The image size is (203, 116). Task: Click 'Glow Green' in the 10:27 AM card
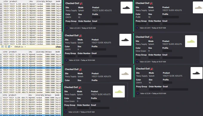[141, 51]
